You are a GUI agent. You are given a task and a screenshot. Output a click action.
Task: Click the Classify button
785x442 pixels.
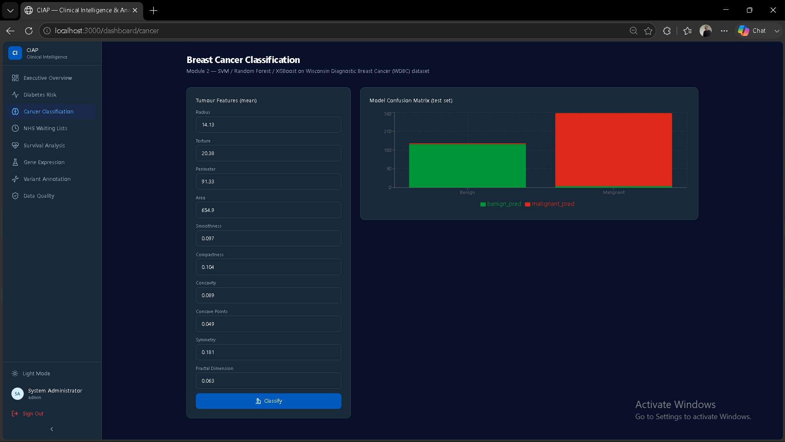[269, 401]
